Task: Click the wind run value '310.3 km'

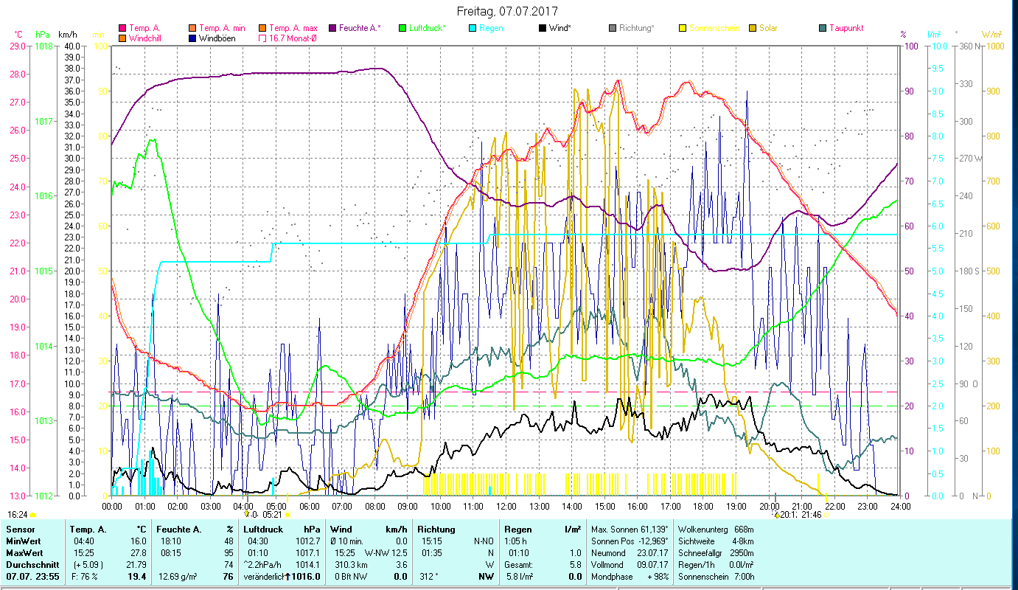Action: click(x=350, y=565)
